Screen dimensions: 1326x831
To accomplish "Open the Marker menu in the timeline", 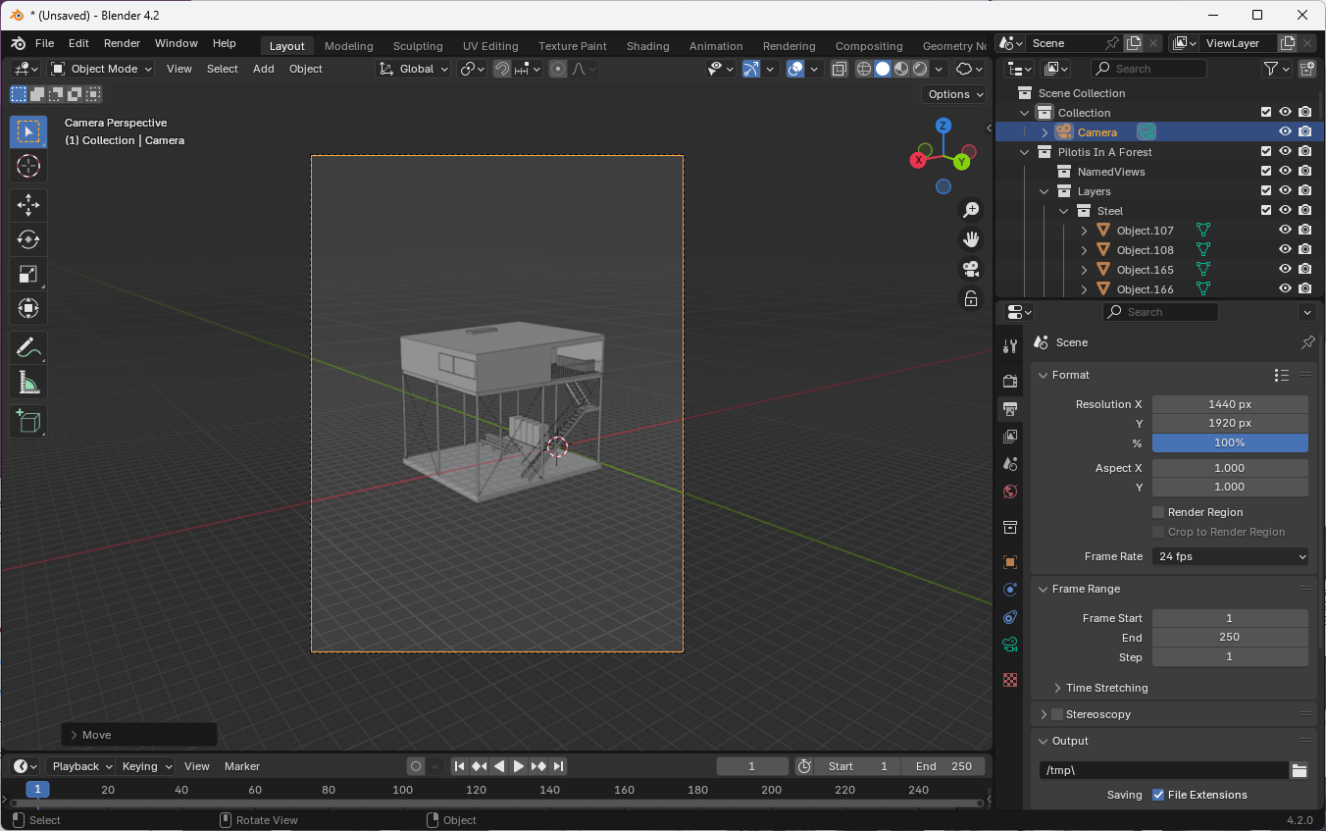I will point(242,766).
